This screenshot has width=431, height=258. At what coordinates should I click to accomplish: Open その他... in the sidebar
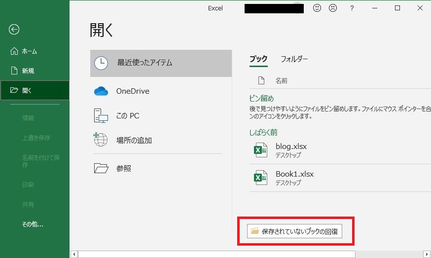pyautogui.click(x=35, y=224)
